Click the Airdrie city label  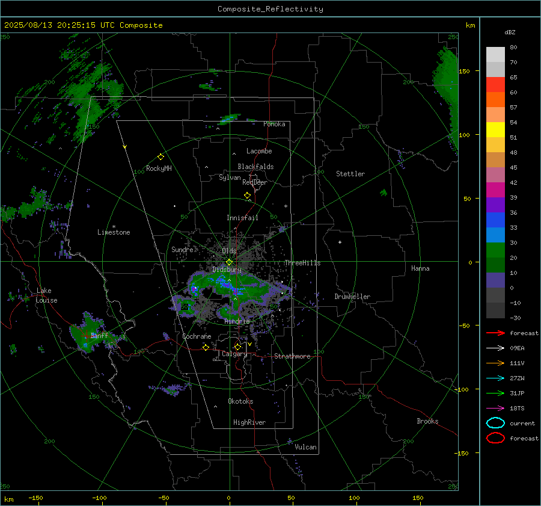coord(237,321)
